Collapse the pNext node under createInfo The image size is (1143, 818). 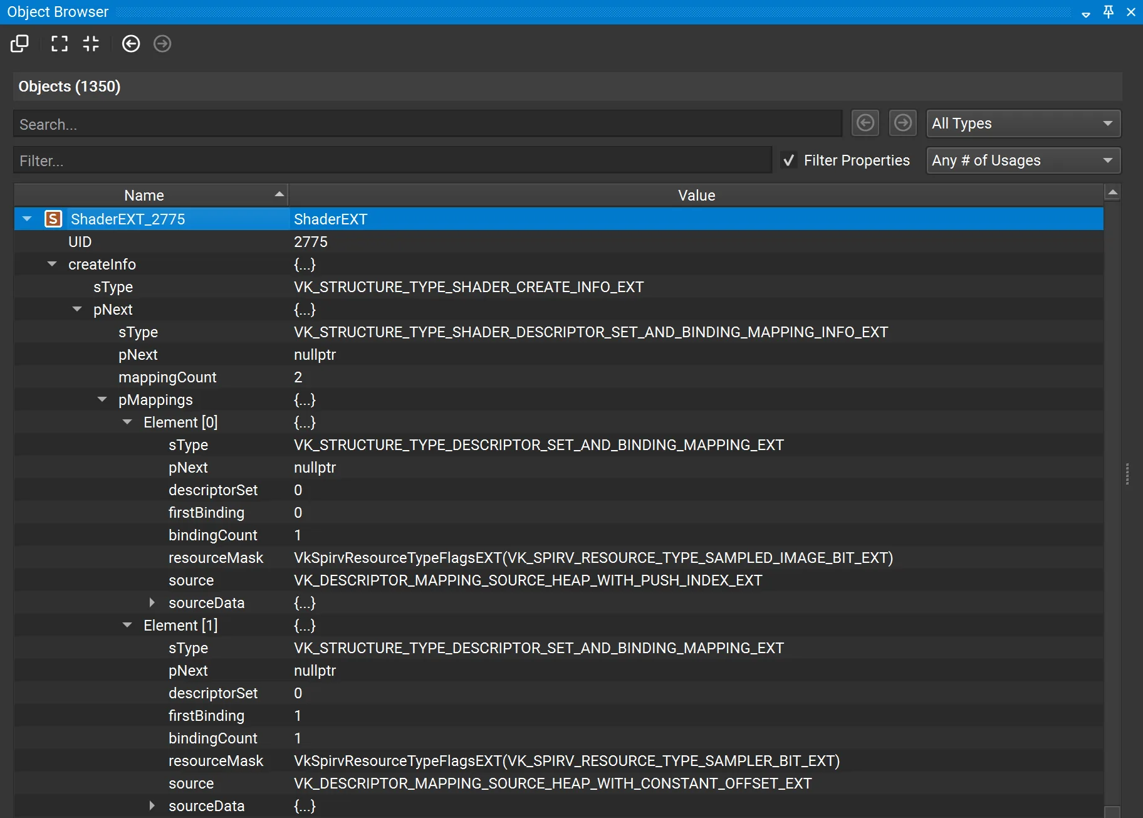[x=77, y=309]
